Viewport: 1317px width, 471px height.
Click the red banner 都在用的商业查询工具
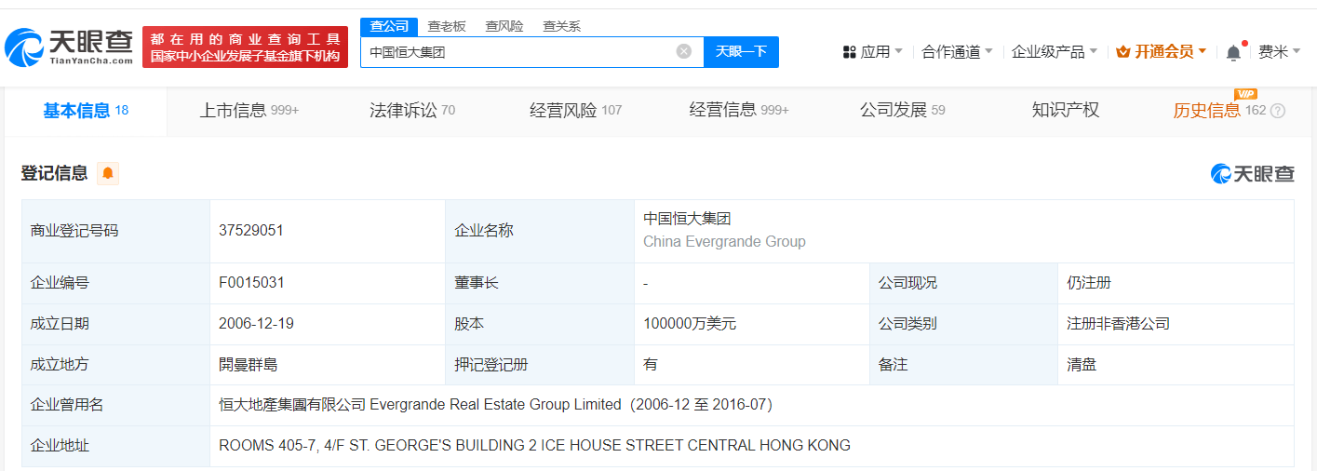coord(245,47)
